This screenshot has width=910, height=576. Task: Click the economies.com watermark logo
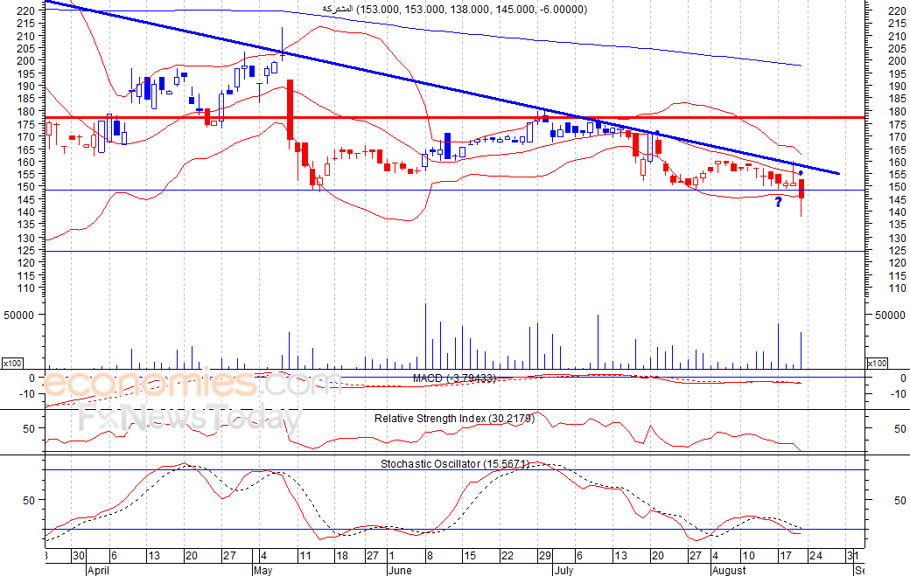point(192,384)
